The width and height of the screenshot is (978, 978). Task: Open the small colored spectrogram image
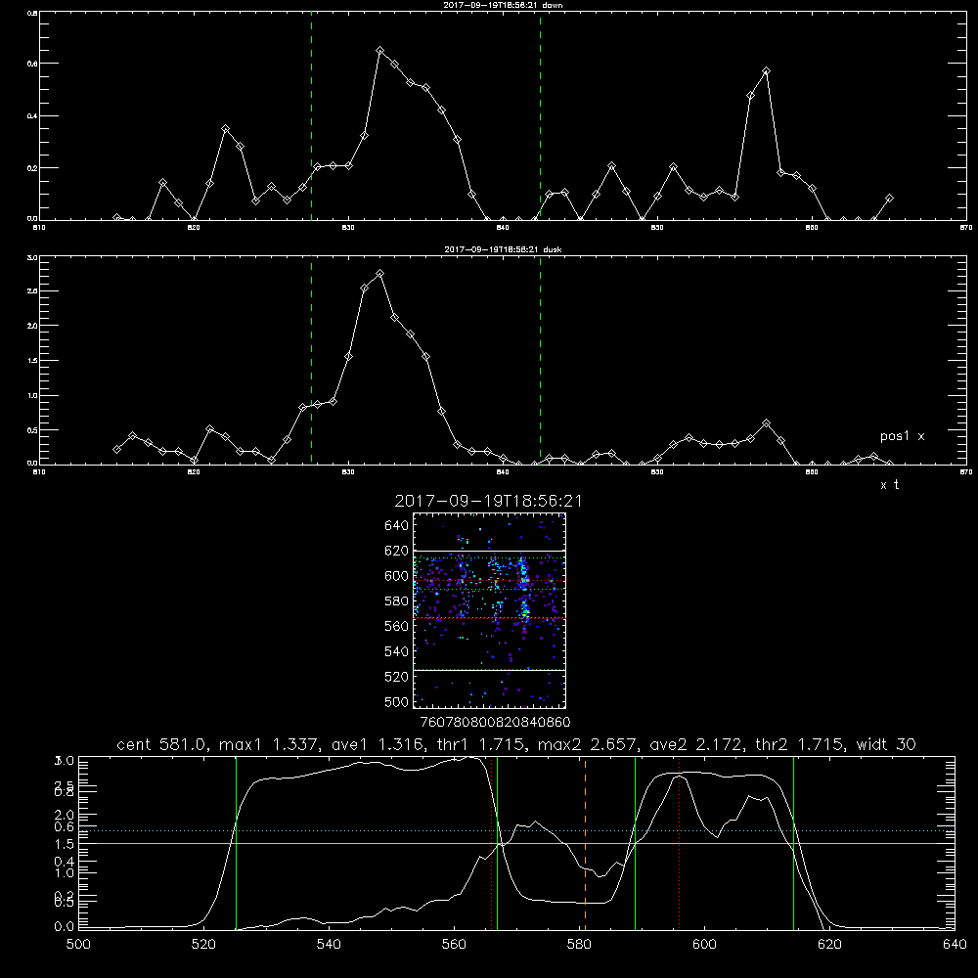(489, 610)
